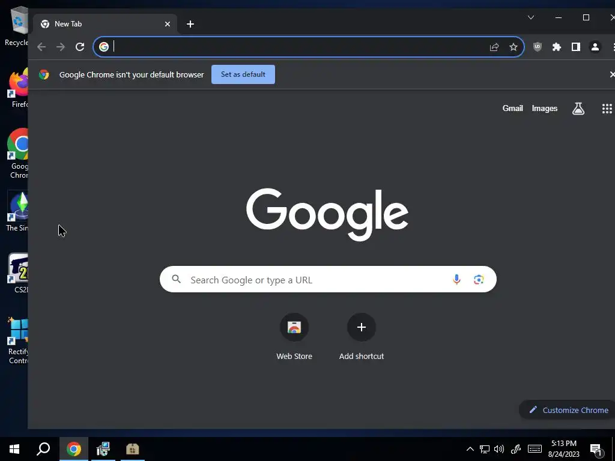
Task: Open the uBlock Origin extension icon
Action: 538,47
